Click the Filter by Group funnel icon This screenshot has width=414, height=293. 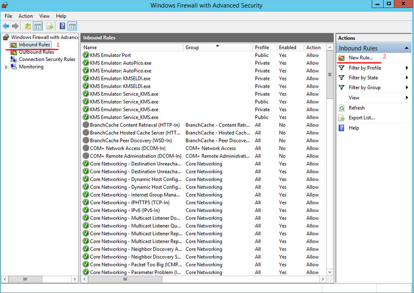click(341, 88)
